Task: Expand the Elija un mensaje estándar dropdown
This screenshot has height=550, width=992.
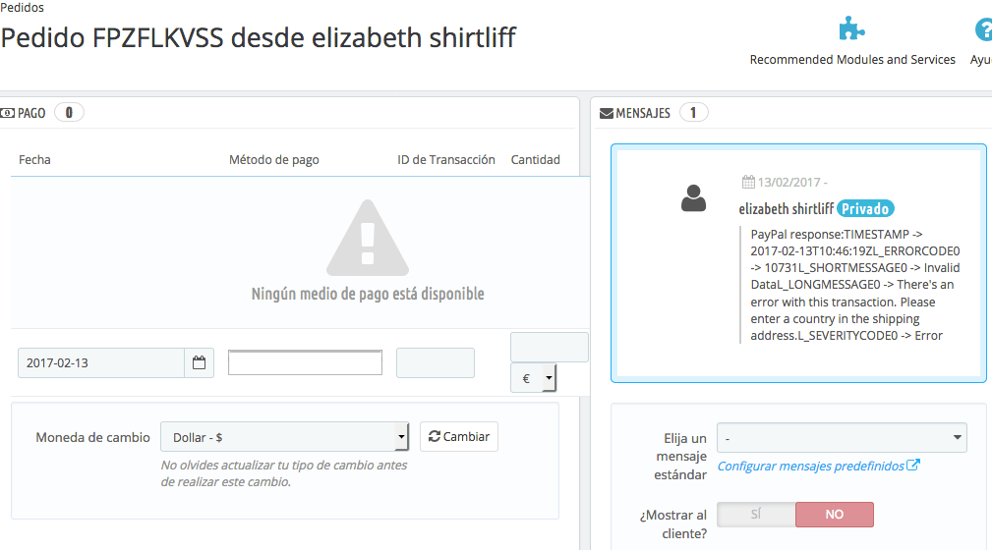Action: coord(842,437)
